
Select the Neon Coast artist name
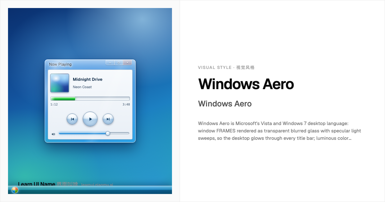[82, 87]
